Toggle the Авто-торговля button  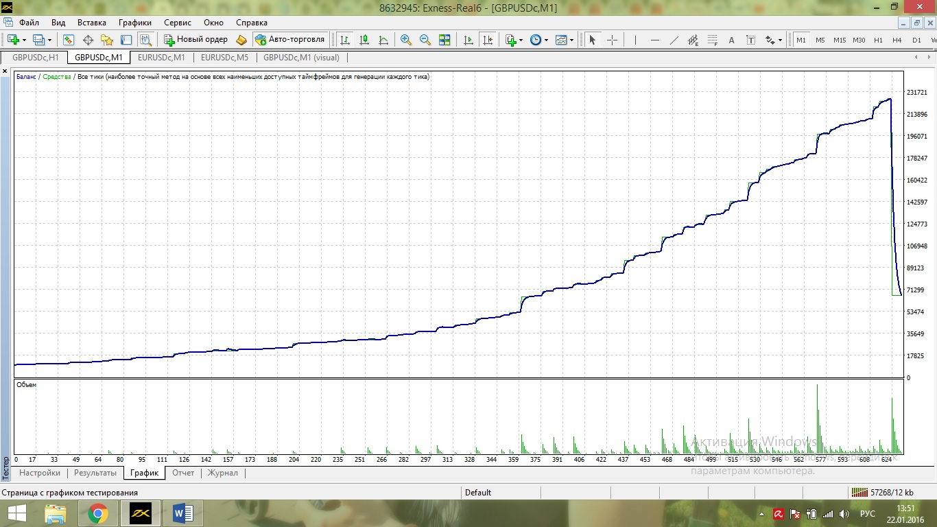[289, 40]
